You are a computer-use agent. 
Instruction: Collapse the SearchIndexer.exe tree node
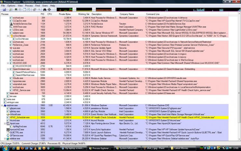pyautogui.click(x=8, y=69)
